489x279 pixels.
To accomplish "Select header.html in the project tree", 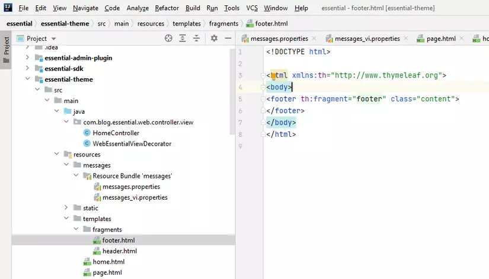I will [x=119, y=251].
